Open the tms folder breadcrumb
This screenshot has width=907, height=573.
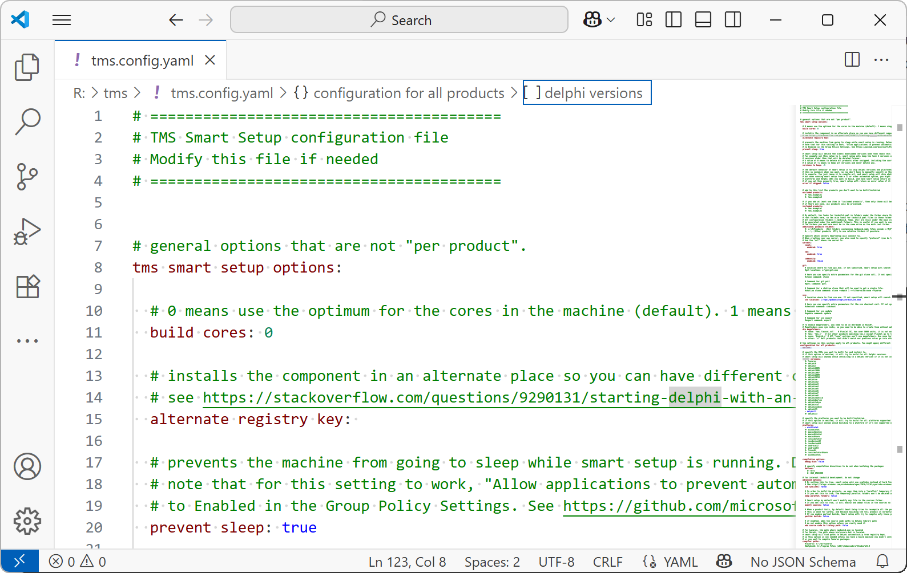(115, 93)
